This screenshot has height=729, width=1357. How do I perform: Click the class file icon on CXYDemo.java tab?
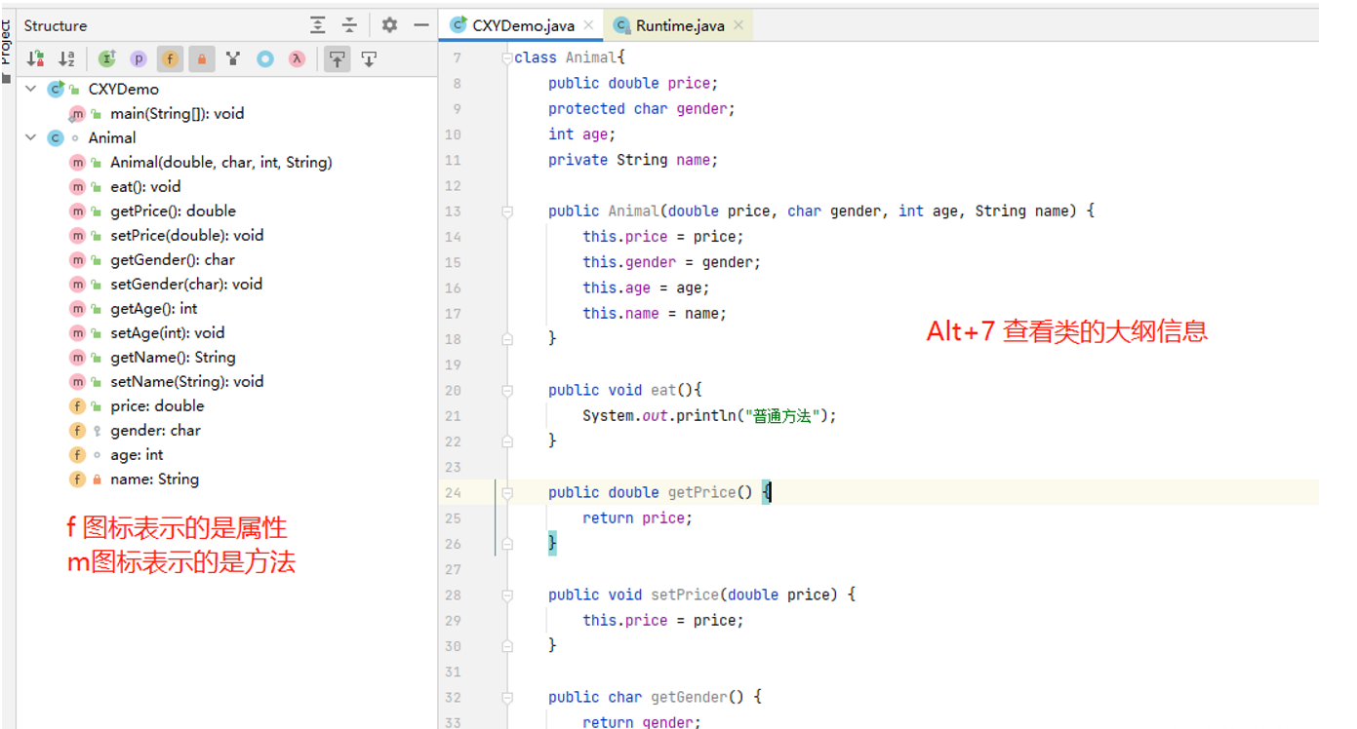tap(459, 25)
